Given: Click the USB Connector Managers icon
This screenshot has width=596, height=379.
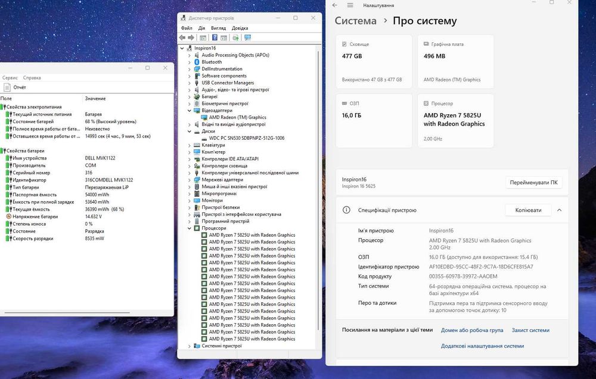Looking at the screenshot, I should pos(197,83).
